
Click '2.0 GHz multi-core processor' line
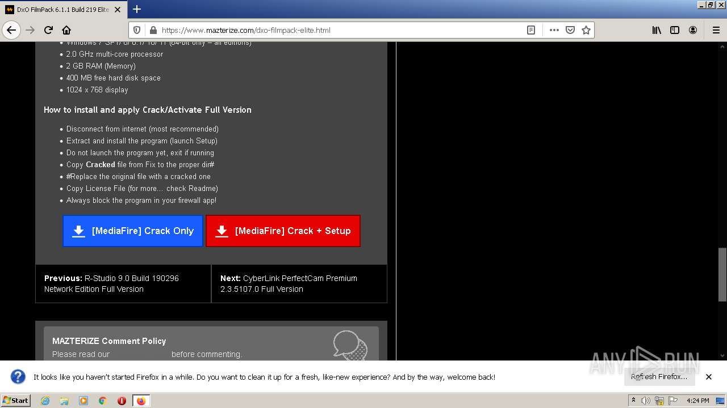tap(115, 54)
